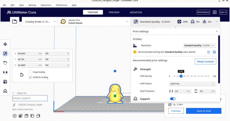The width and height of the screenshot is (230, 121).
Task: Click the top/bottom thickness 0.8 mm field
Action: pos(208,91)
